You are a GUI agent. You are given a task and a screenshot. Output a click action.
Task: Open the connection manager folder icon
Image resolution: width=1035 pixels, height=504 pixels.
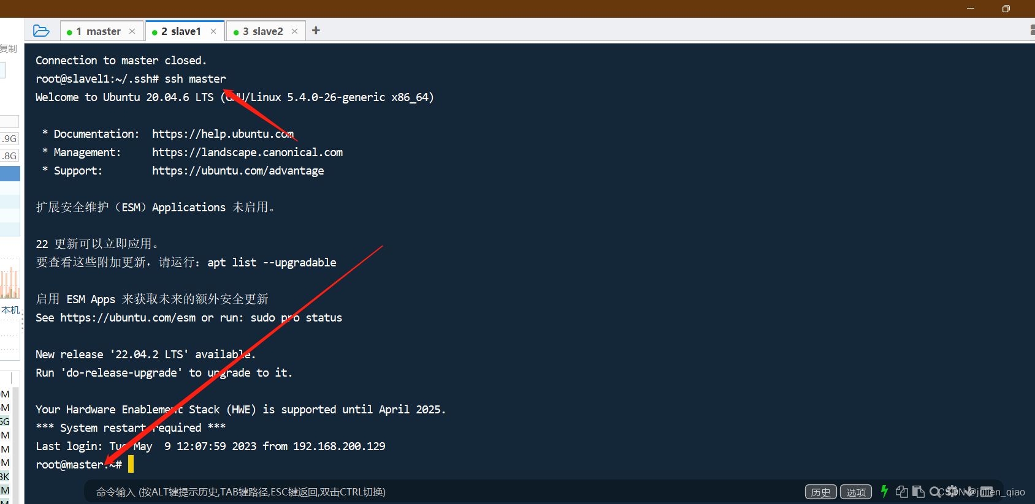click(41, 31)
